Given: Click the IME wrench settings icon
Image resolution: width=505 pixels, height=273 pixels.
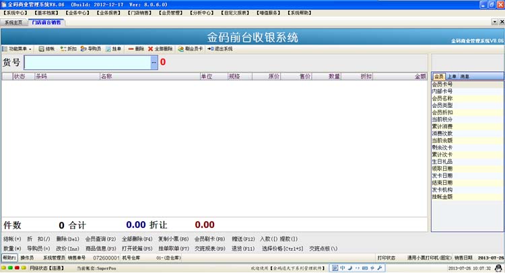Looking at the screenshot, I should click(379, 268).
